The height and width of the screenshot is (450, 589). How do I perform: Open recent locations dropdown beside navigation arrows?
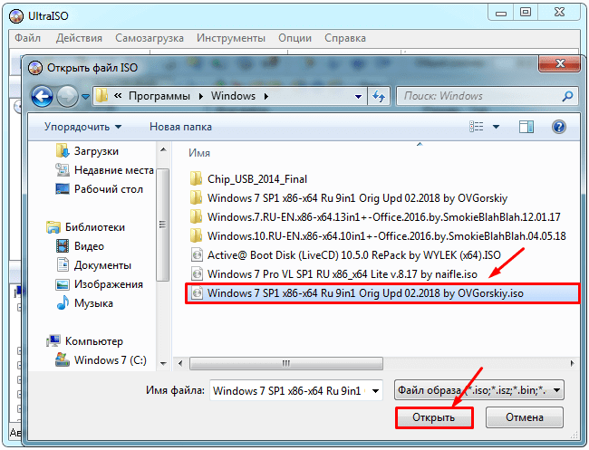(x=85, y=97)
